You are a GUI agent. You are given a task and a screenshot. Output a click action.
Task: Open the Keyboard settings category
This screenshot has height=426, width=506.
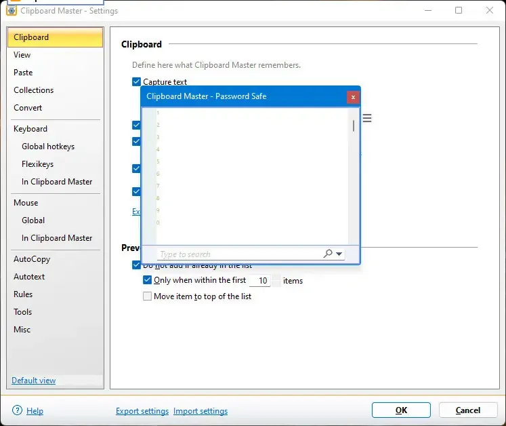click(55, 129)
